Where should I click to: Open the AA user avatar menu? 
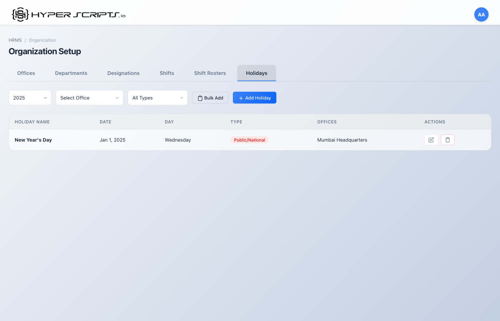(481, 15)
